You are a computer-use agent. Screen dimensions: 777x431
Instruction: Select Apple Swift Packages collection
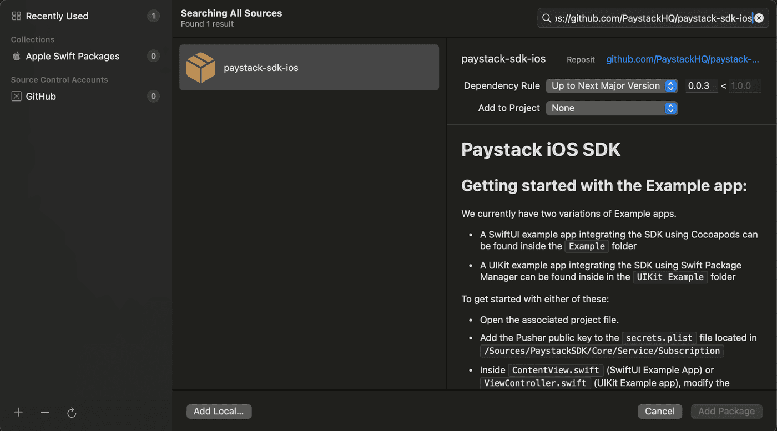[x=73, y=56]
